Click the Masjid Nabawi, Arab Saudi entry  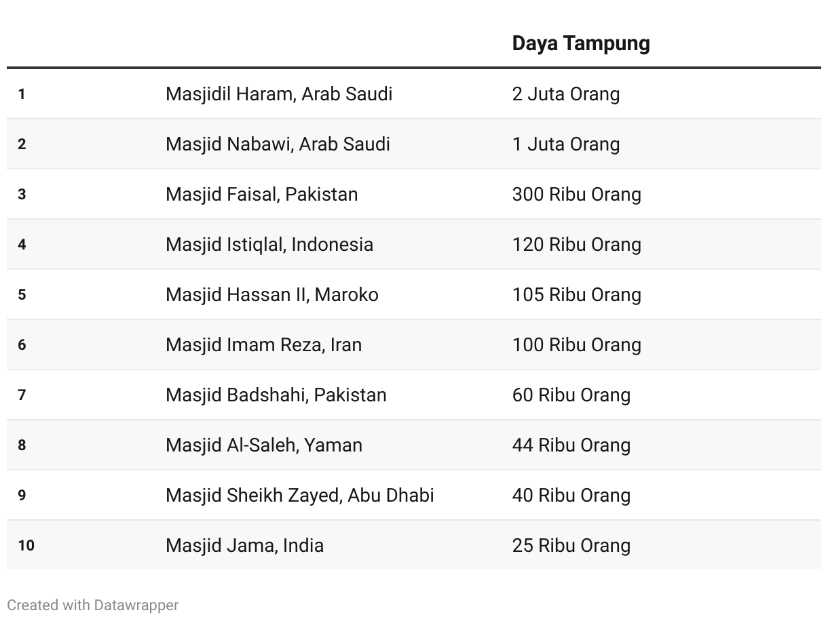(278, 144)
